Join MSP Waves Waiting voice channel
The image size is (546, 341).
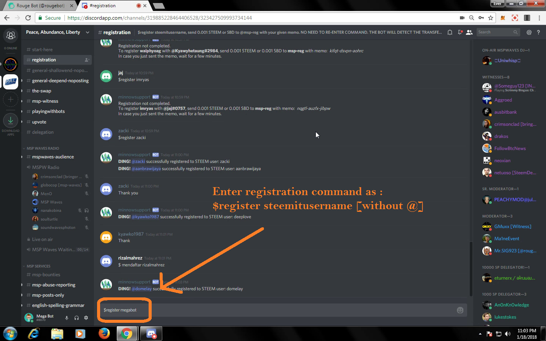(58, 250)
